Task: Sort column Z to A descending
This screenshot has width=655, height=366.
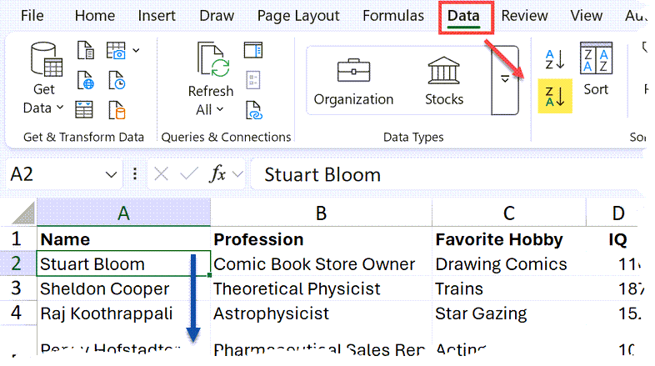Action: click(555, 96)
